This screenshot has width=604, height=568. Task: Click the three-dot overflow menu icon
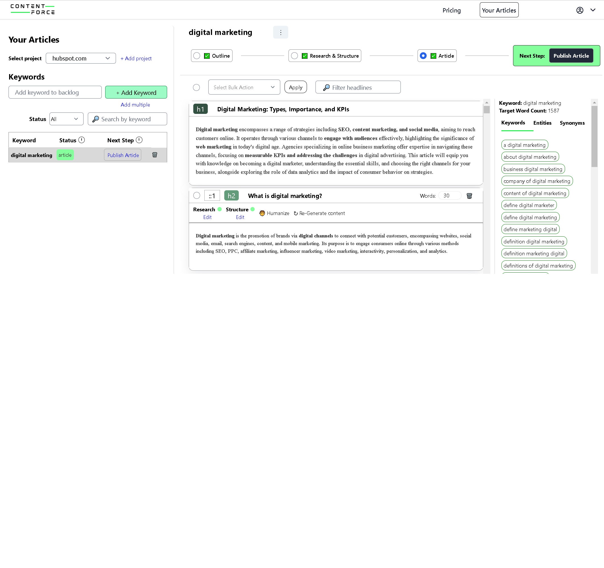coord(280,33)
